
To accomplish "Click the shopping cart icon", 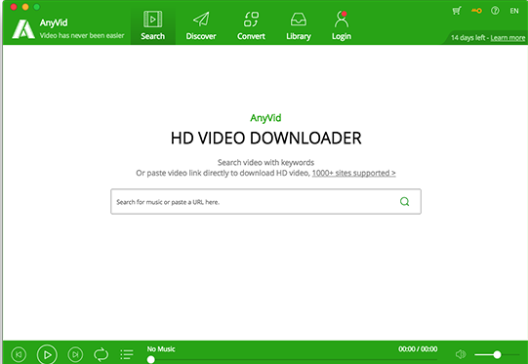I will [x=457, y=11].
